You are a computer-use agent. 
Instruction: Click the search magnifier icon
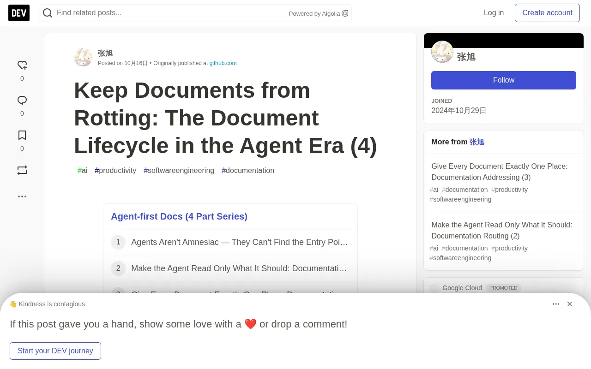(48, 13)
